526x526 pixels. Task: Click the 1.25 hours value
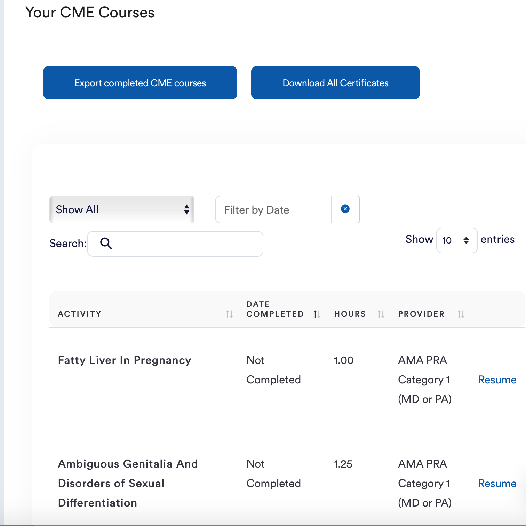(343, 464)
